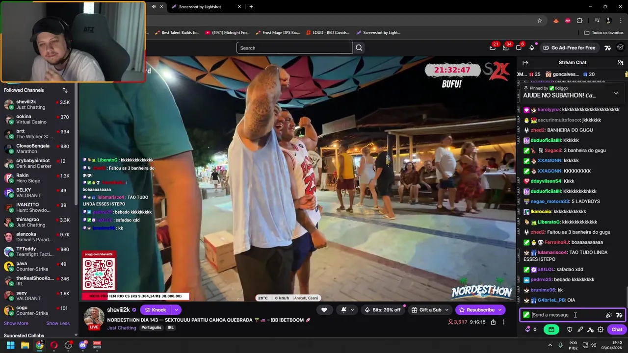This screenshot has height=353, width=628.
Task: Open the whispers icon with 6 badge
Action: (x=519, y=48)
